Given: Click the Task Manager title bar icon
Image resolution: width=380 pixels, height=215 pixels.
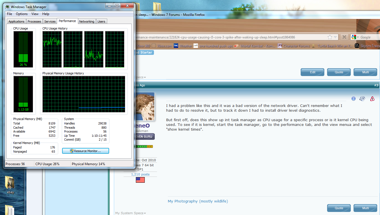Looking at the screenshot, I should point(8,7).
